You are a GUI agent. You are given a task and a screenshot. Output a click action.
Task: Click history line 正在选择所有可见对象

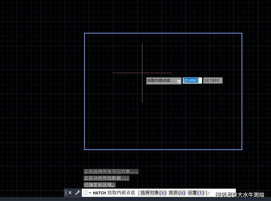[x=111, y=171]
